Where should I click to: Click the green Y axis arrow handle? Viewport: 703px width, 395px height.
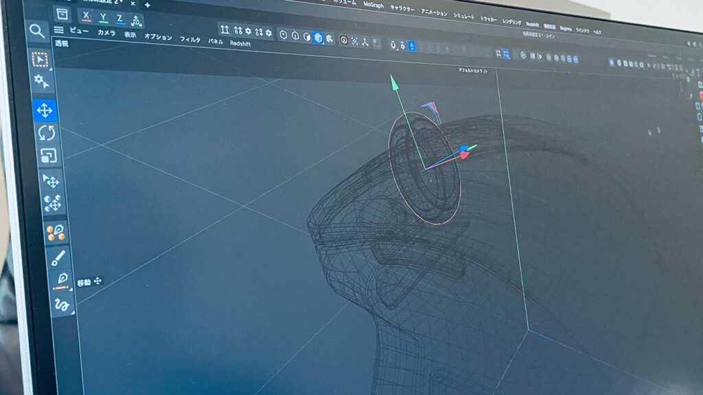(x=393, y=82)
